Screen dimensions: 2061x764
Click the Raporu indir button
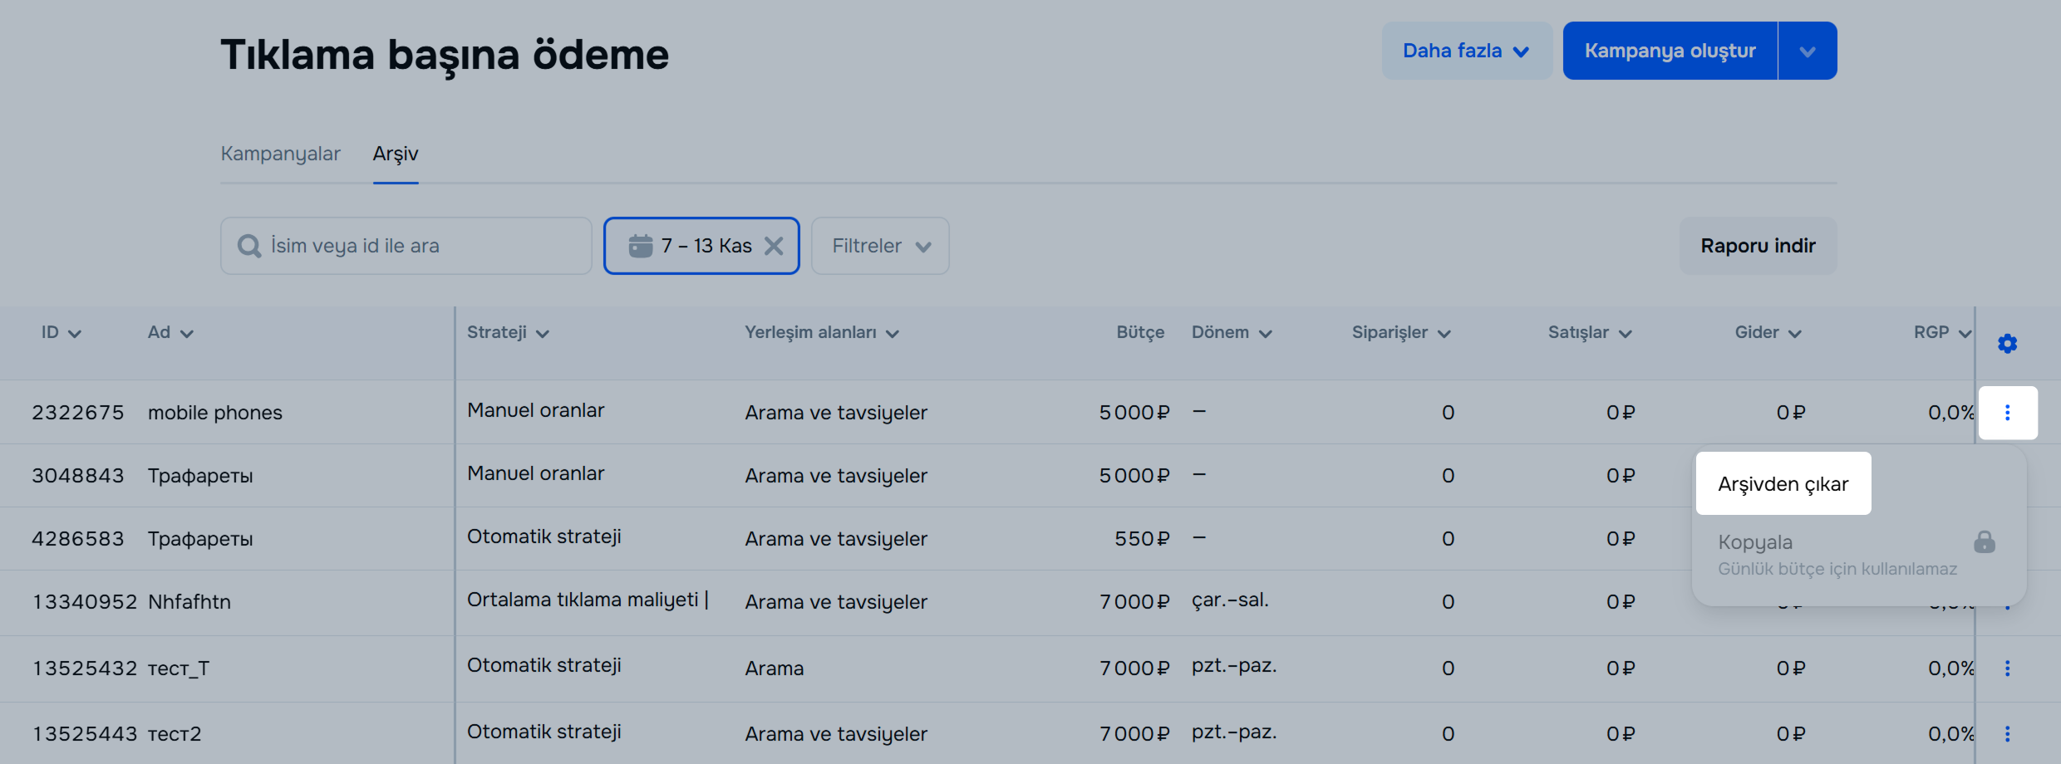(1758, 246)
